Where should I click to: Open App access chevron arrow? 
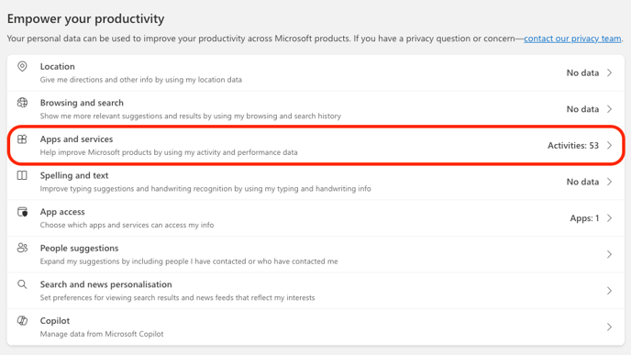tap(609, 218)
